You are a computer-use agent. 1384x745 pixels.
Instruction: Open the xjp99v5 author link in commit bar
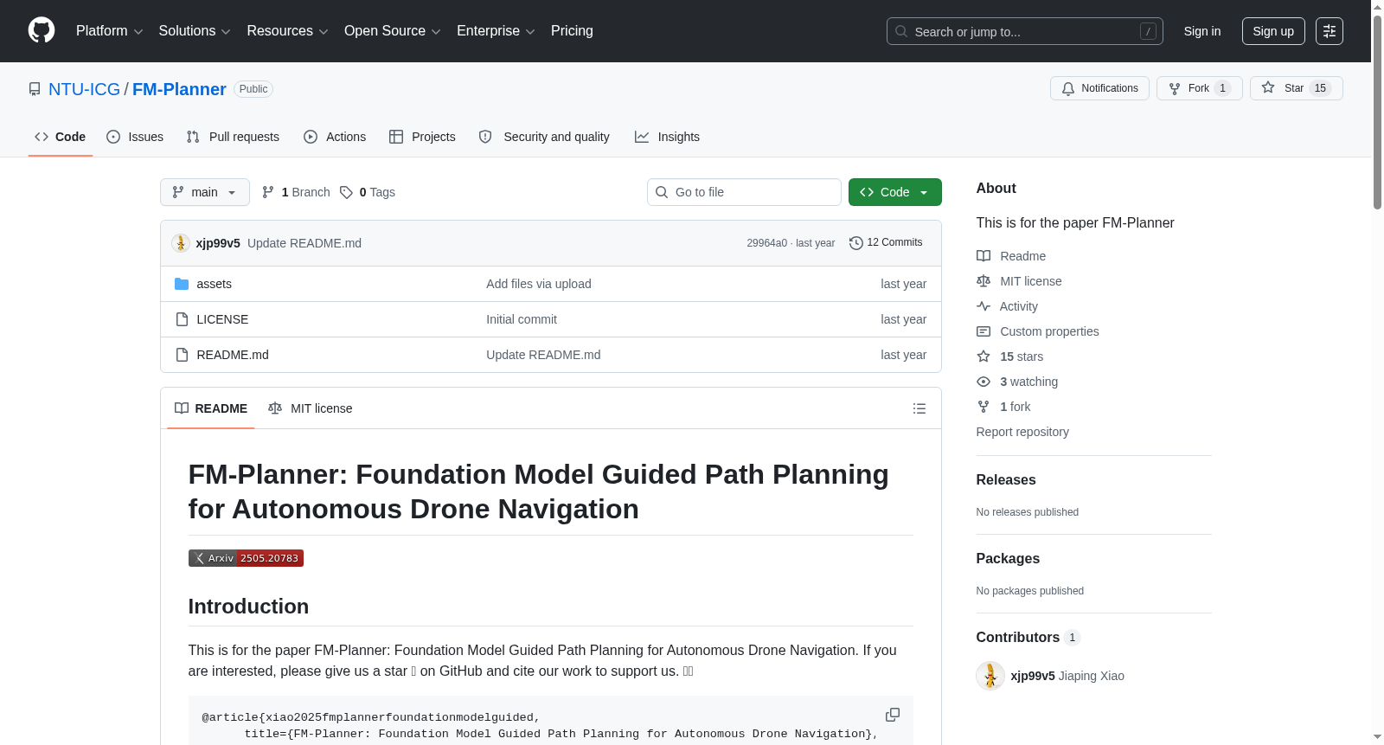click(x=218, y=243)
